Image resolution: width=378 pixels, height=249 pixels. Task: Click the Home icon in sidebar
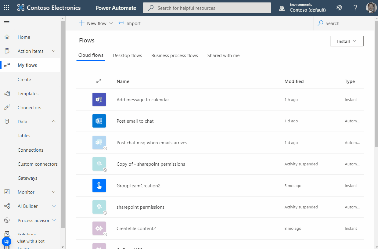(x=7, y=37)
